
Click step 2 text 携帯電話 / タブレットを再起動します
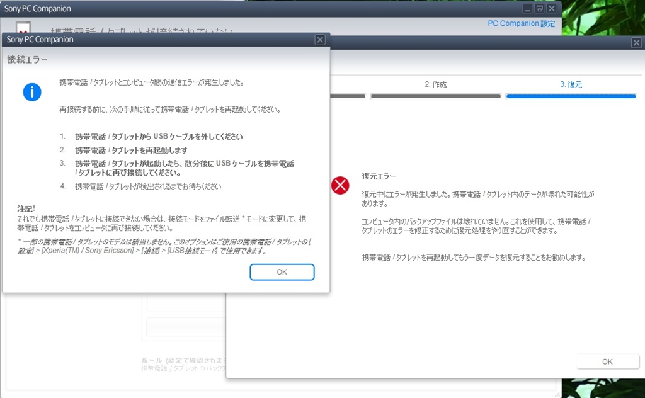click(x=131, y=150)
